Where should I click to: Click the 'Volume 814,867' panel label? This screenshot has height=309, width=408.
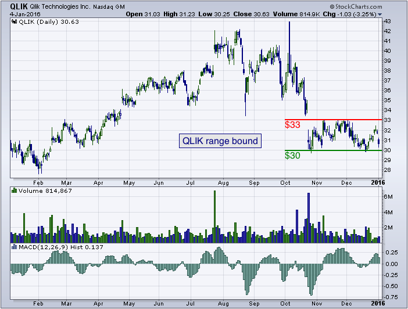(x=45, y=191)
